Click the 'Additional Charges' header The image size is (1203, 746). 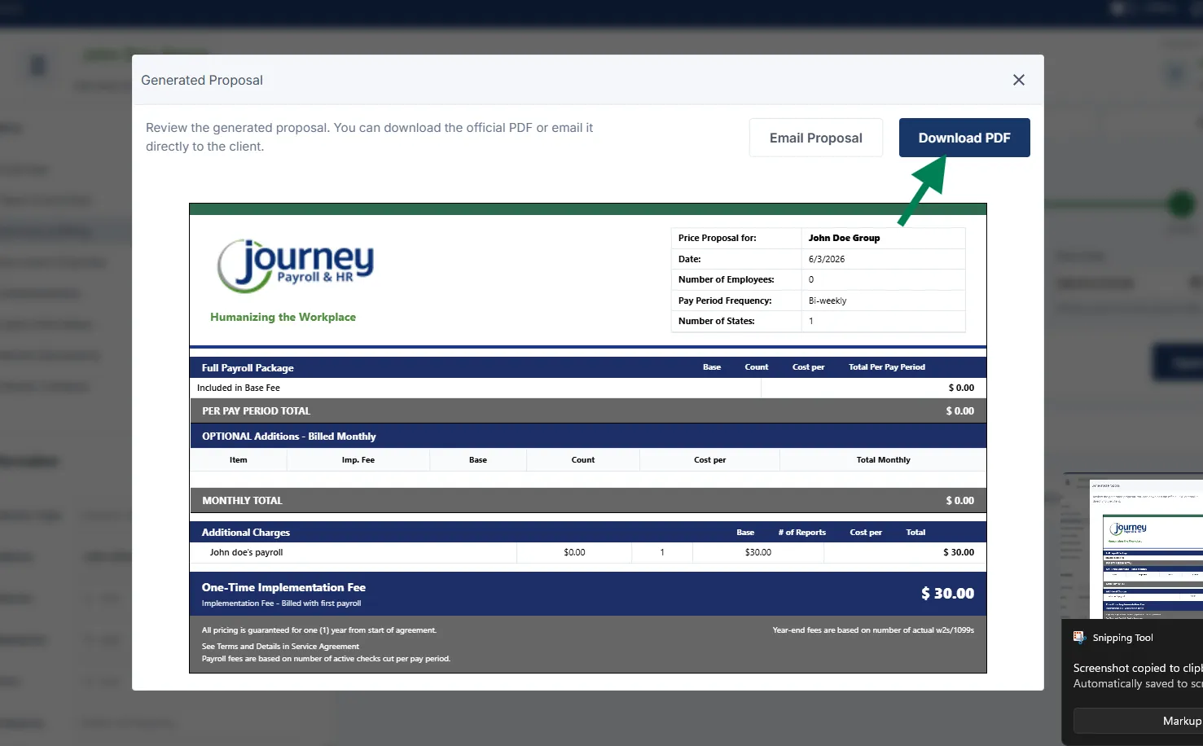click(246, 532)
